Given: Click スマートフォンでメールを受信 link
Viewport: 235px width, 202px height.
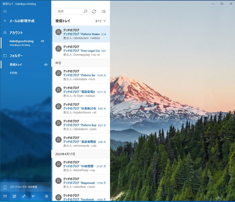Looking at the screenshot, I should pyautogui.click(x=23, y=187).
